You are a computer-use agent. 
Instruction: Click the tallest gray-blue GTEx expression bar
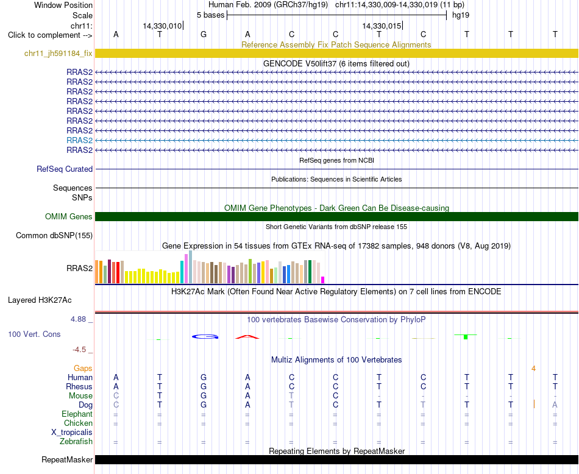click(191, 267)
